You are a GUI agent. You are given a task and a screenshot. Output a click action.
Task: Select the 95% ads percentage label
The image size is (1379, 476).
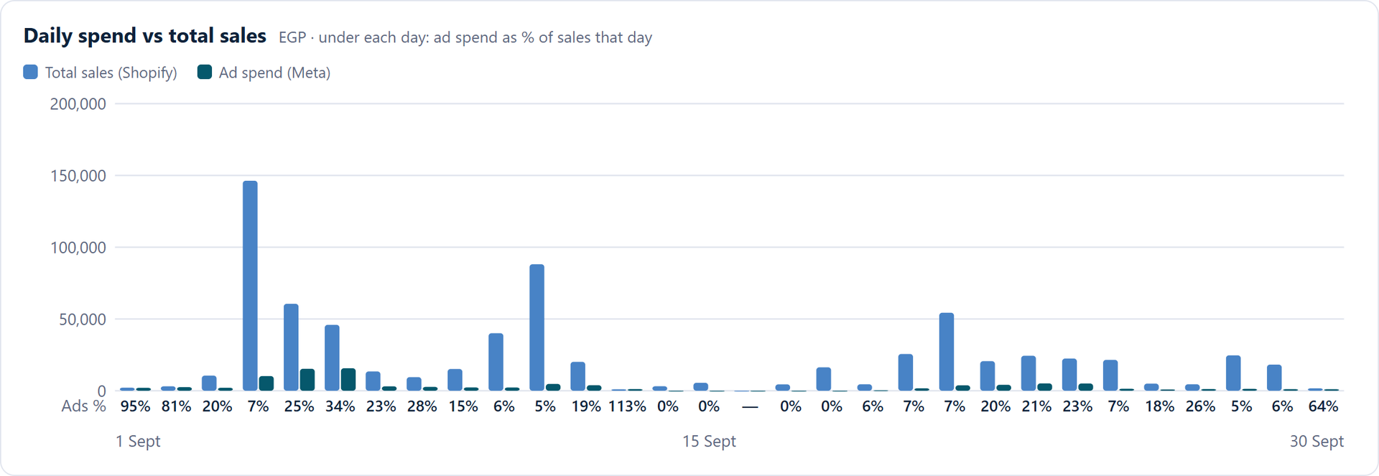[x=135, y=406]
